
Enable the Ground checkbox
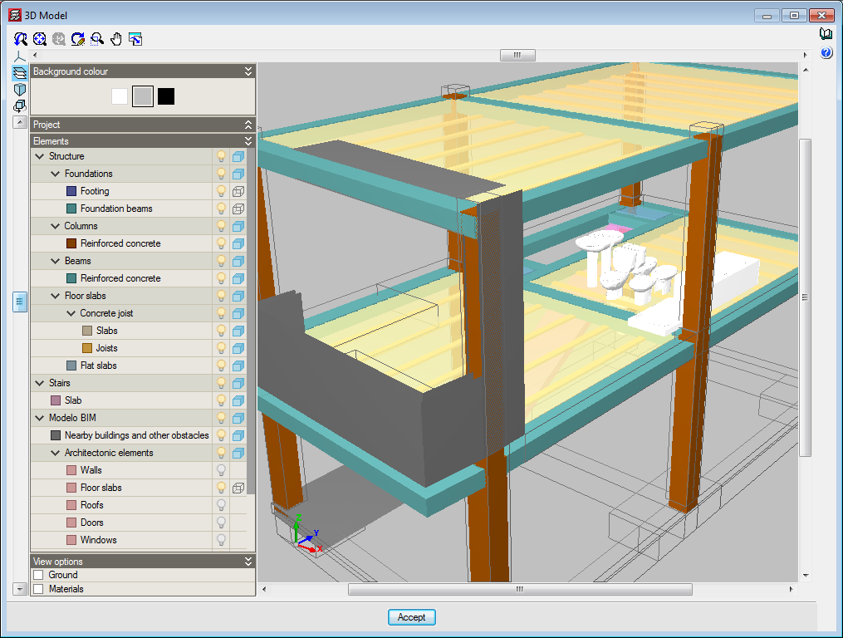coord(38,575)
